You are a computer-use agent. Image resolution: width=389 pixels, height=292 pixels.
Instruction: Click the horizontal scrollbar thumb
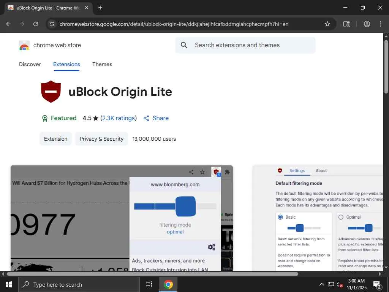152,274
